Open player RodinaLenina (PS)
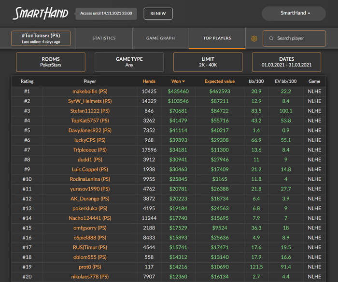 click(x=90, y=179)
